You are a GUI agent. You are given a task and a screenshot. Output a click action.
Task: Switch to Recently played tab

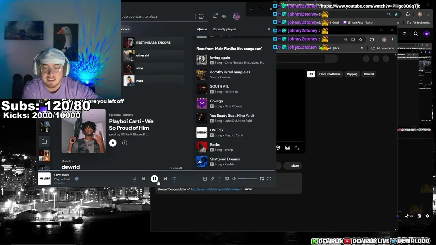point(224,29)
